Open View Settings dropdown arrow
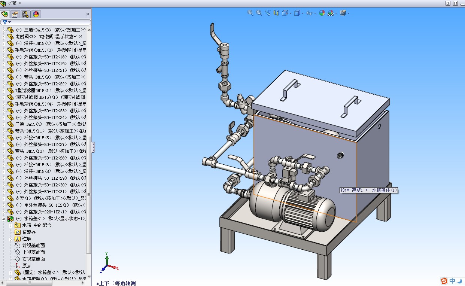This screenshot has height=286, width=465. pyautogui.click(x=349, y=13)
